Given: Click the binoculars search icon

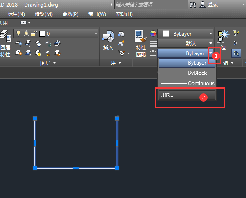Looking at the screenshot, I should 193,4.
